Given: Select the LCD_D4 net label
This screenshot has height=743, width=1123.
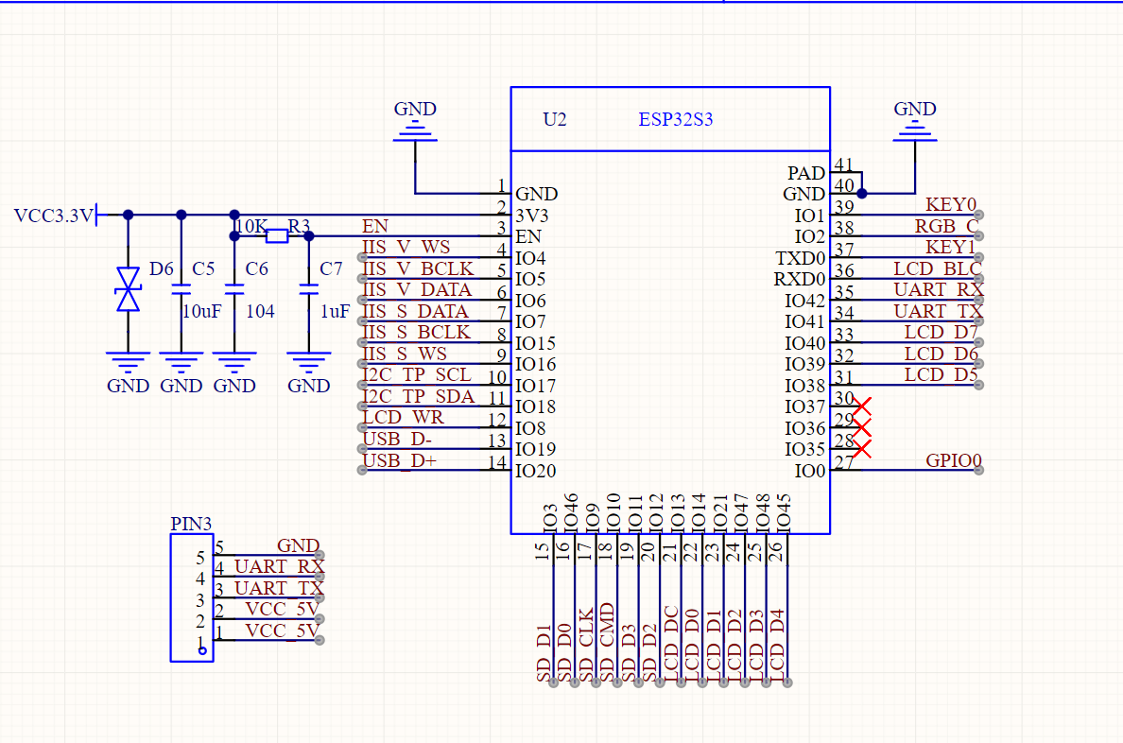Looking at the screenshot, I should [777, 645].
